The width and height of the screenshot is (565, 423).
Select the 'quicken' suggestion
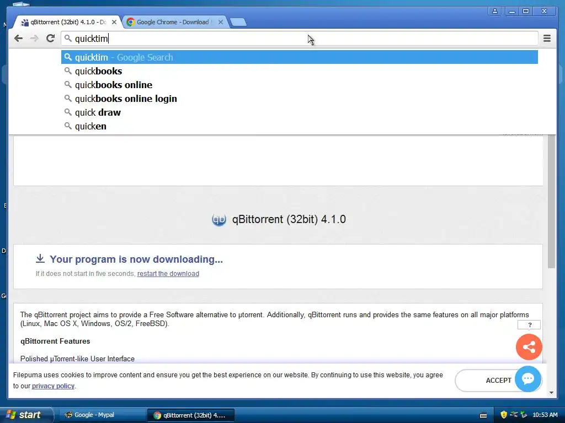300,126
